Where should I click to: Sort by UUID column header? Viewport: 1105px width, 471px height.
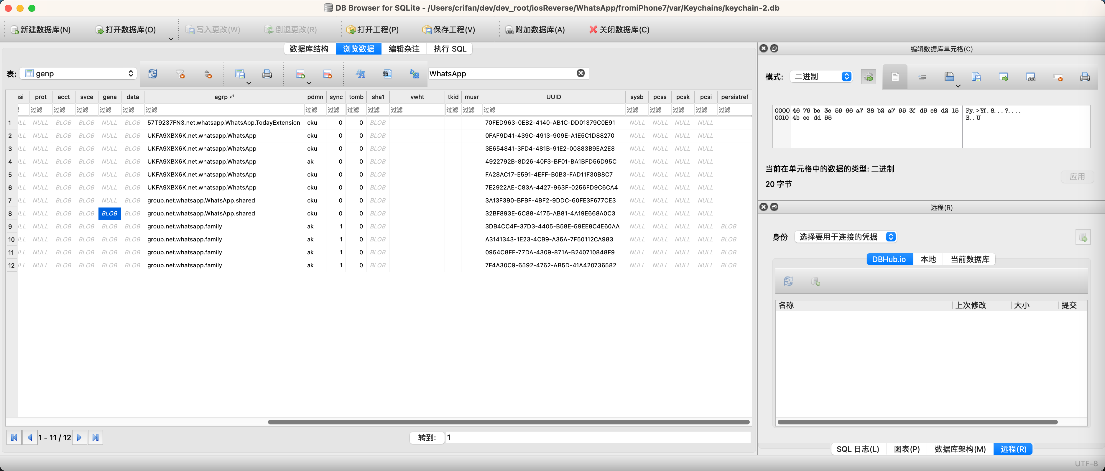553,97
